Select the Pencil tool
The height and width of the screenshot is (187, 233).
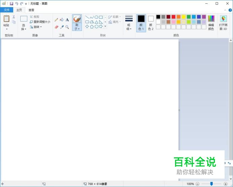[x=56, y=20]
